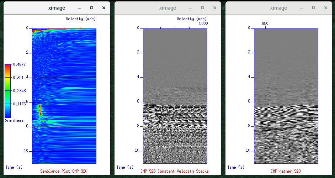Click the semblance color scale bar
The height and width of the screenshot is (178, 335).
[7, 91]
